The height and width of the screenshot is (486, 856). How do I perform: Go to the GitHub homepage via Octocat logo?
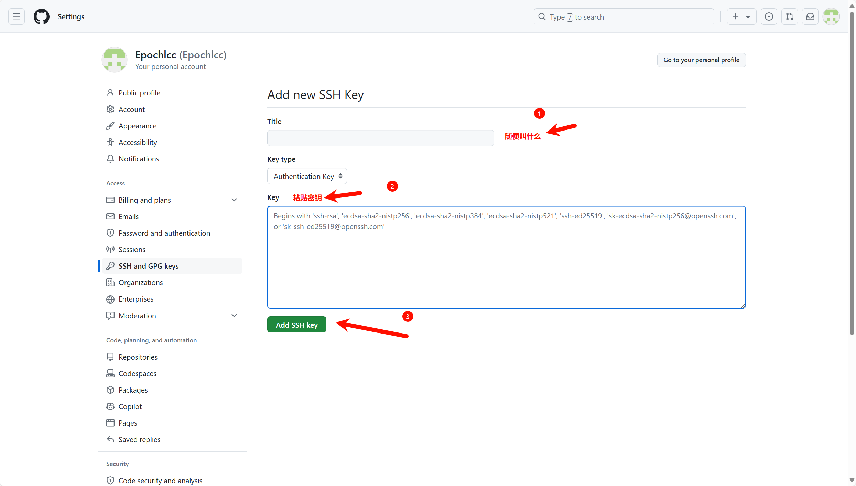[x=42, y=16]
